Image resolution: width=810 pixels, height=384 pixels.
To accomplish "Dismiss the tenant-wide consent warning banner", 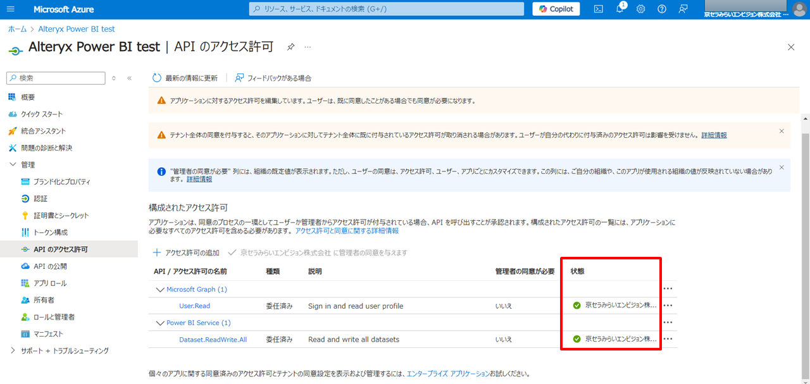I will coord(782,131).
